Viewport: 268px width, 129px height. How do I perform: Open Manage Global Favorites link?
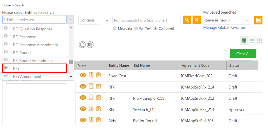[224, 27]
